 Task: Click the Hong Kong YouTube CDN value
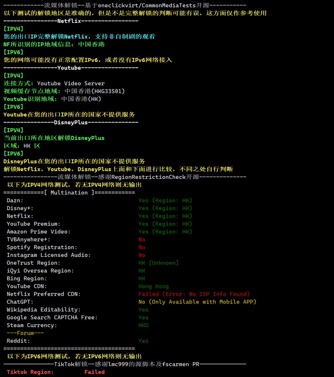pyautogui.click(x=153, y=286)
